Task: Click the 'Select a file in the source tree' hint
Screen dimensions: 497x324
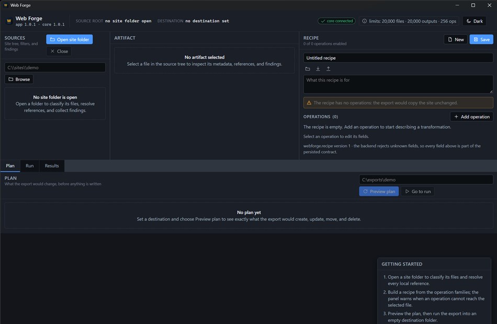Action: click(205, 64)
